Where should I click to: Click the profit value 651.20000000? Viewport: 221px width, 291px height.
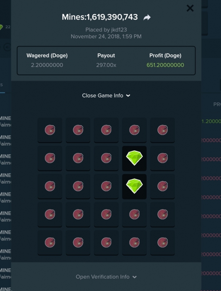pyautogui.click(x=165, y=65)
